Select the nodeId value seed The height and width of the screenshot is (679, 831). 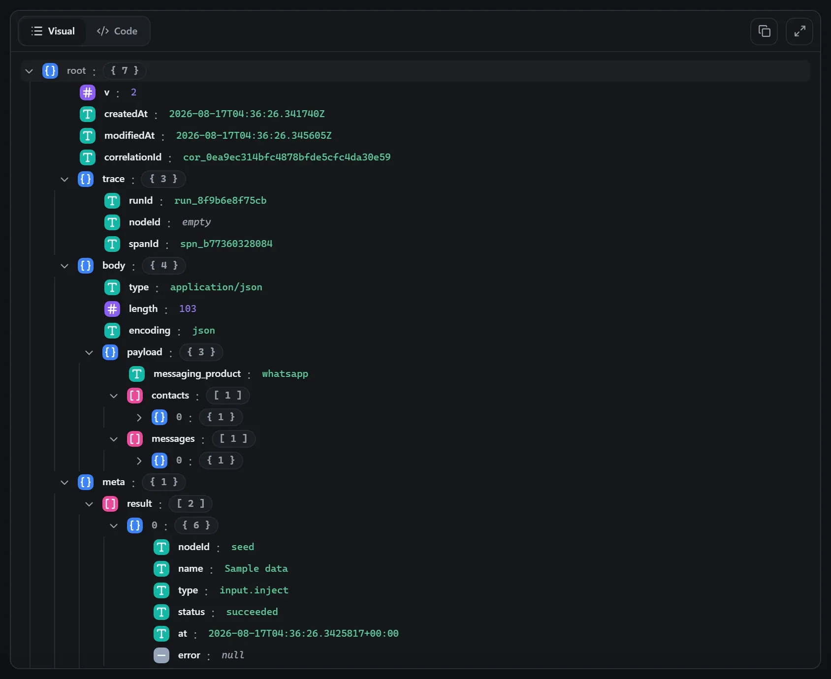coord(243,547)
